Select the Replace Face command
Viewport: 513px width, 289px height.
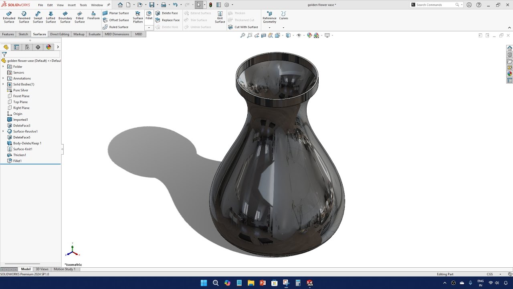pos(168,20)
